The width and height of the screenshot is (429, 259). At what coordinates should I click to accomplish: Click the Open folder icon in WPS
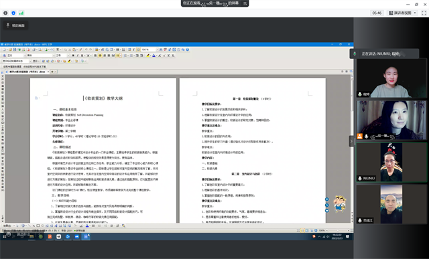coord(11,50)
